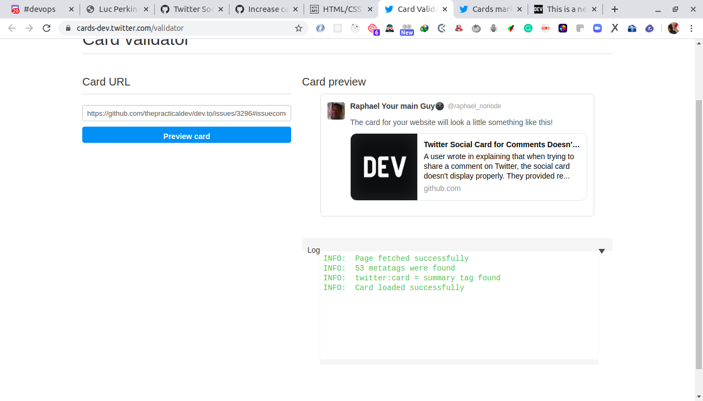Click the Preview card button
Viewport: 703px width, 401px height.
pyautogui.click(x=186, y=136)
